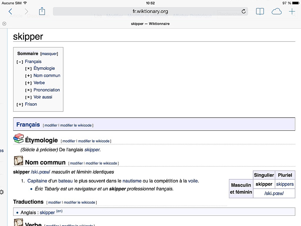The height and width of the screenshot is (226, 301).
Task: Open the skippers plural link in table
Action: (x=285, y=184)
